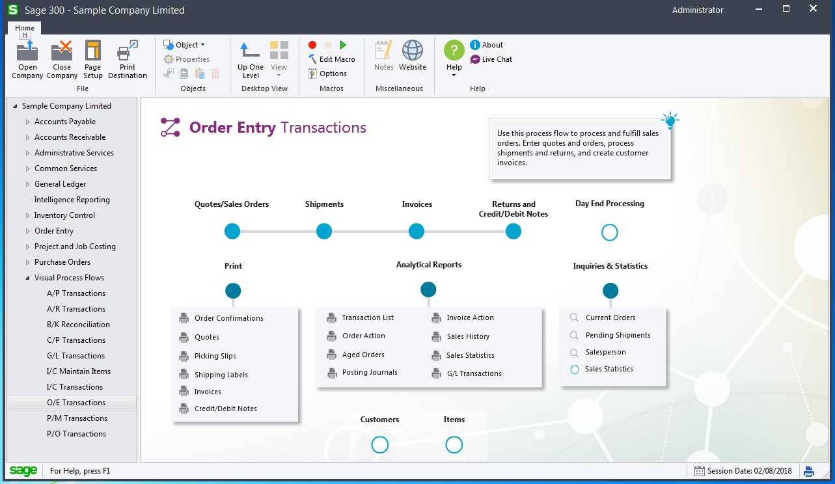Expand the Accounts Payable tree node
Image resolution: width=835 pixels, height=484 pixels.
pyautogui.click(x=27, y=122)
